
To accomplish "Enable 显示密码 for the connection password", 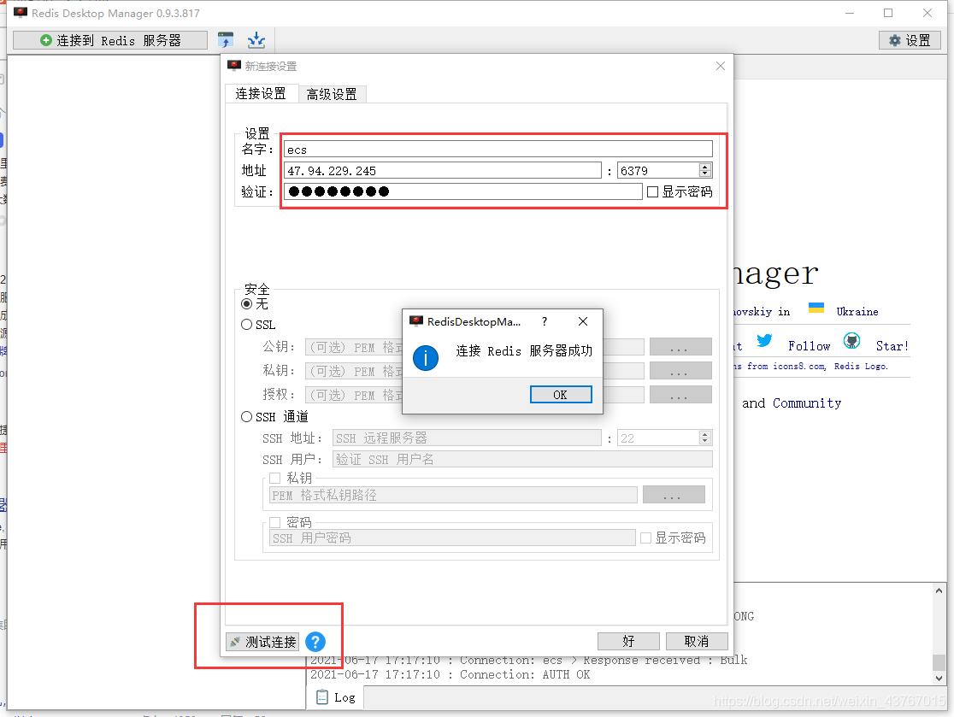I will click(654, 191).
